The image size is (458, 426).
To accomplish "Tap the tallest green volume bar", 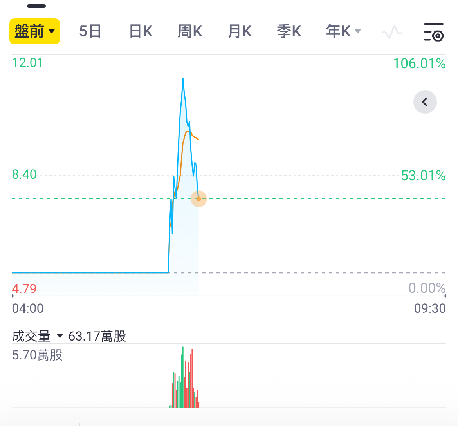I will (183, 377).
